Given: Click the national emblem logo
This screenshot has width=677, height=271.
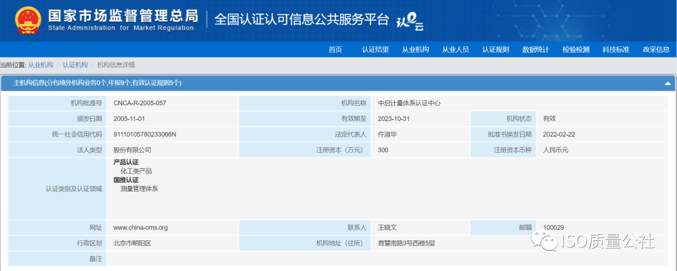Looking at the screenshot, I should click(x=29, y=20).
